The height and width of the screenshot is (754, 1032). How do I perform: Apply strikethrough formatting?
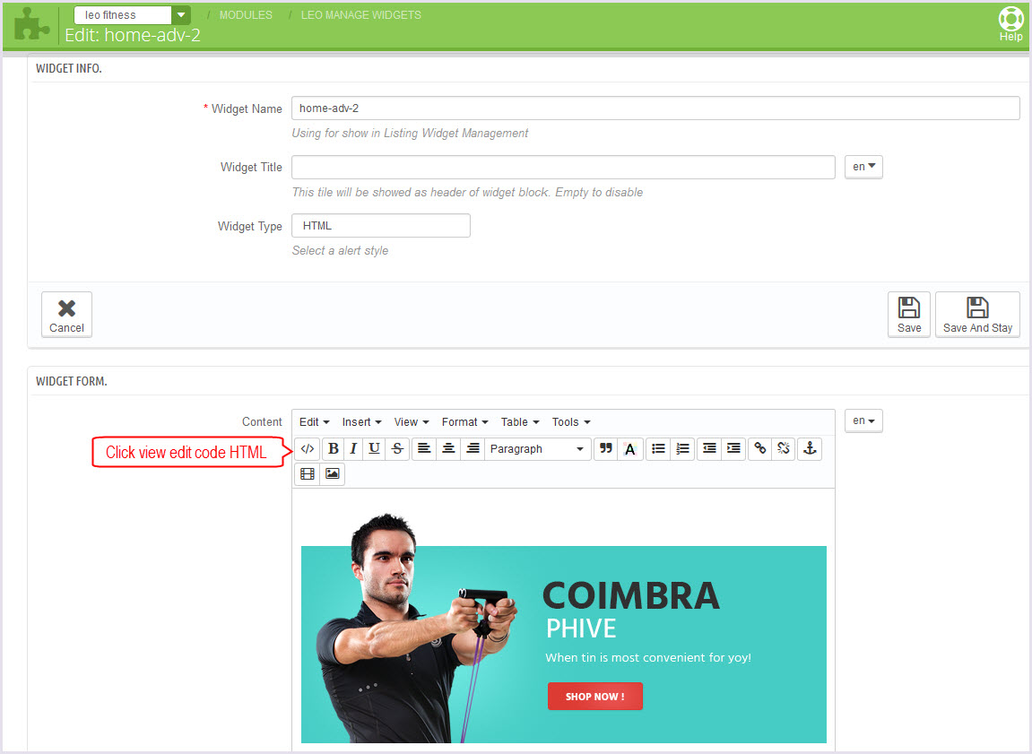click(x=397, y=448)
